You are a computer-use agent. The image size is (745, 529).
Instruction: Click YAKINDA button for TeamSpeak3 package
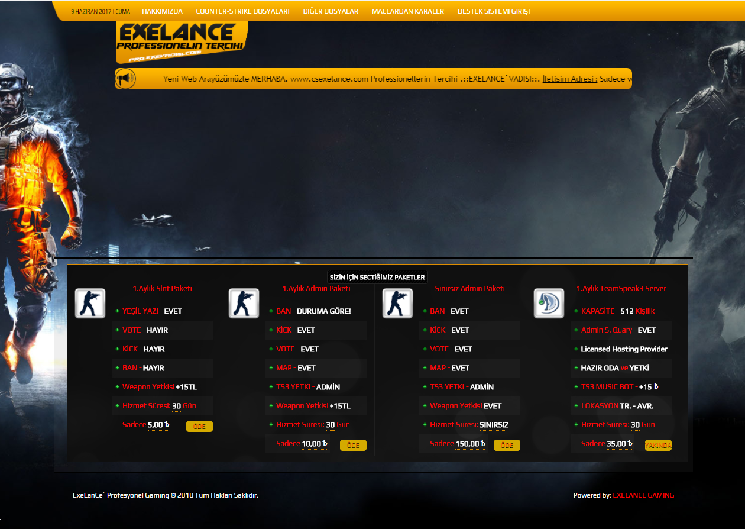tap(658, 445)
